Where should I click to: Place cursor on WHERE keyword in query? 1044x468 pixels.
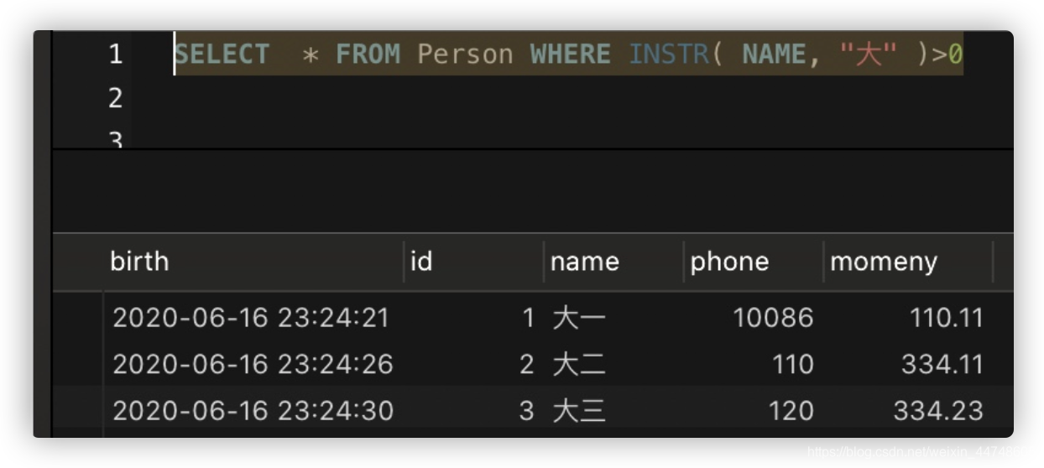coord(571,55)
